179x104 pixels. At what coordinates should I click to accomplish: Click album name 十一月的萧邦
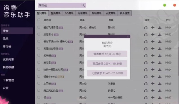pos(115,98)
